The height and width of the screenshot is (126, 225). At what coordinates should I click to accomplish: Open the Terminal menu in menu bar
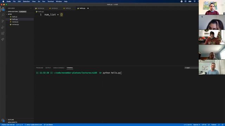(x=51, y=1)
